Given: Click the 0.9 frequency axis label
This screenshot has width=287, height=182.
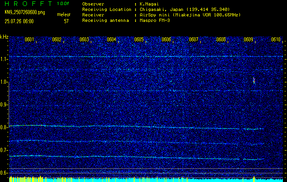Looking at the screenshot, I should tap(4, 105).
